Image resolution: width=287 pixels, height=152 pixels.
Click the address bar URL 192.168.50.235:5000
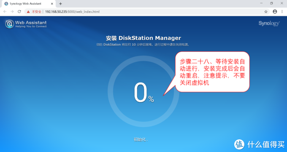72,12
